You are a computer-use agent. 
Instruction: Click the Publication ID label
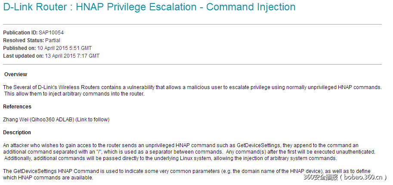20,33
